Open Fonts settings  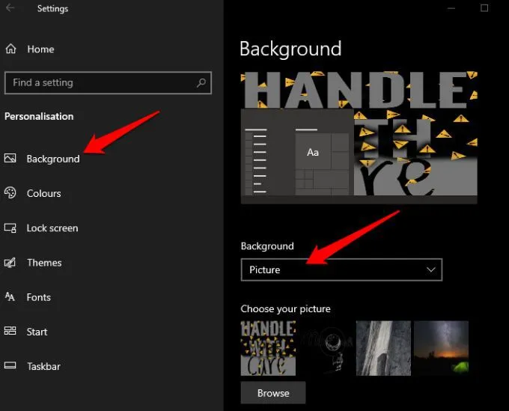(x=39, y=297)
